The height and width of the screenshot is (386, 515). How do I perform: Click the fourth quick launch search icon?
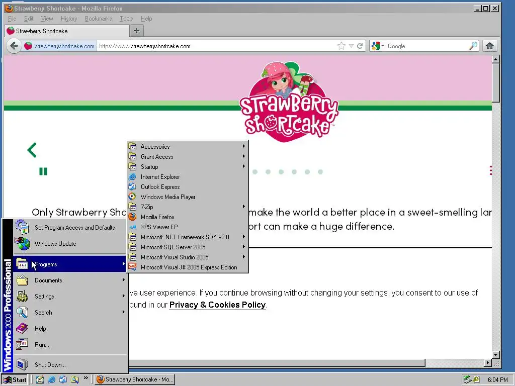tap(74, 380)
